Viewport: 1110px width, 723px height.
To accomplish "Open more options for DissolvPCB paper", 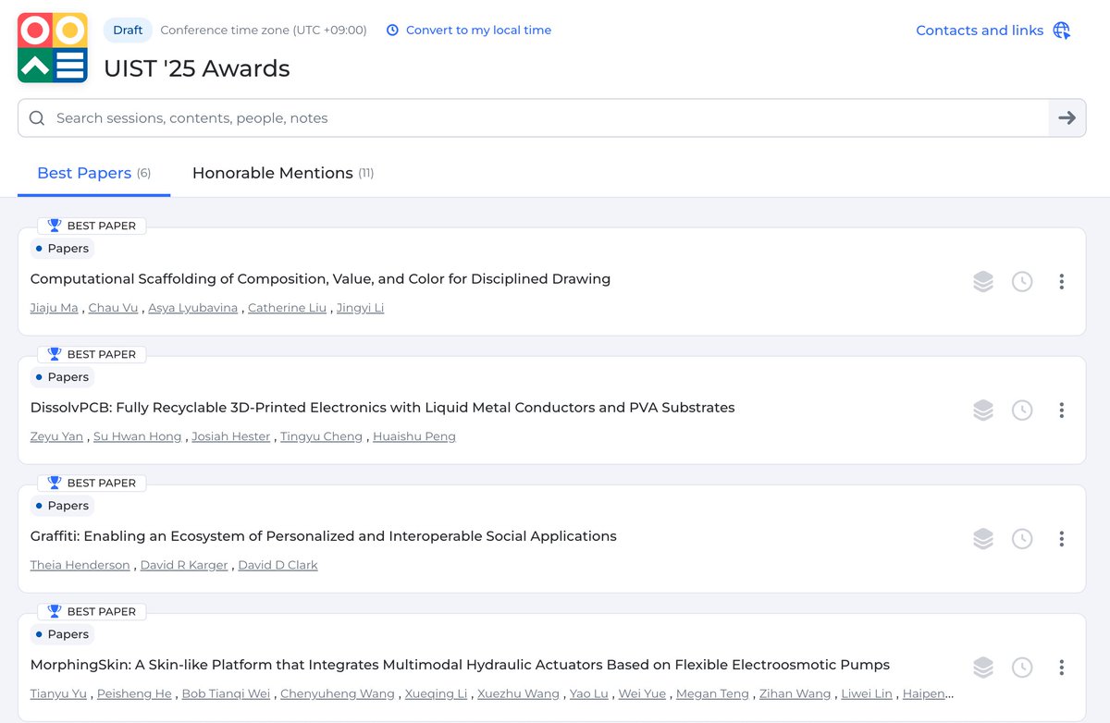I will click(x=1061, y=411).
